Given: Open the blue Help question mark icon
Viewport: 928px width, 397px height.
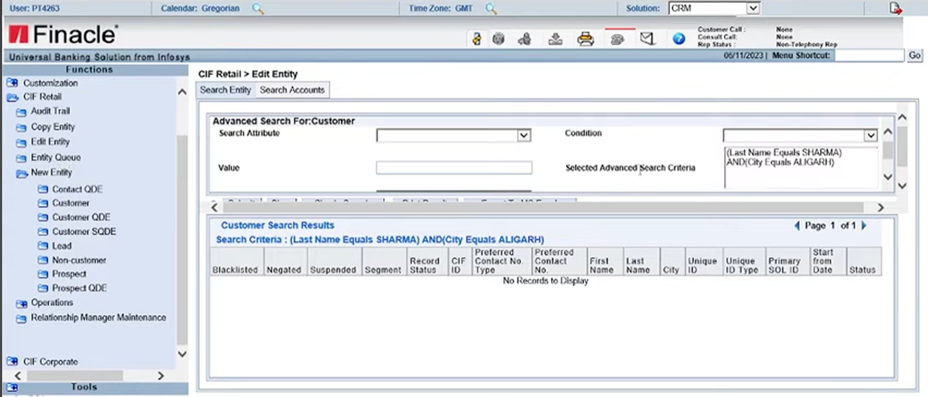Looking at the screenshot, I should (x=678, y=40).
